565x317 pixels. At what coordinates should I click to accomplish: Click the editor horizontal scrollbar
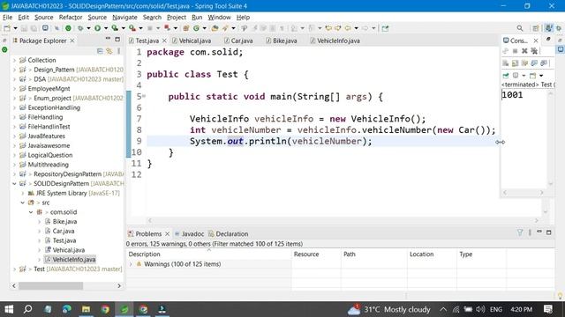tap(343, 220)
